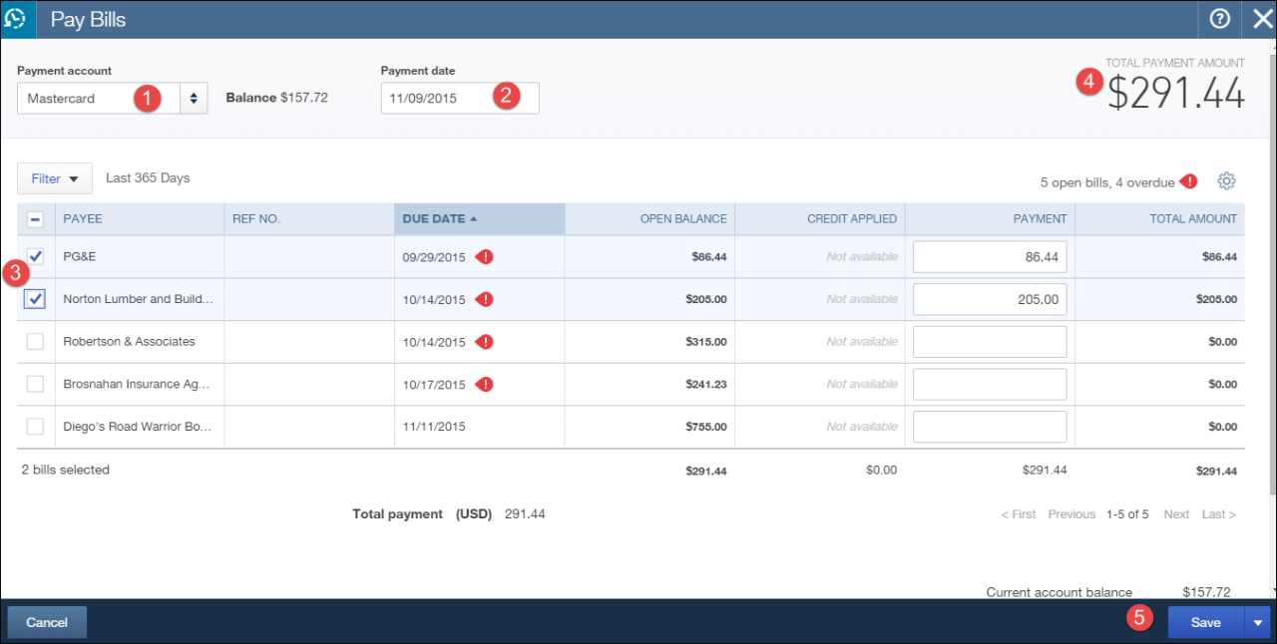Open Help via the question mark icon
Image resolution: width=1277 pixels, height=644 pixels.
pyautogui.click(x=1218, y=19)
